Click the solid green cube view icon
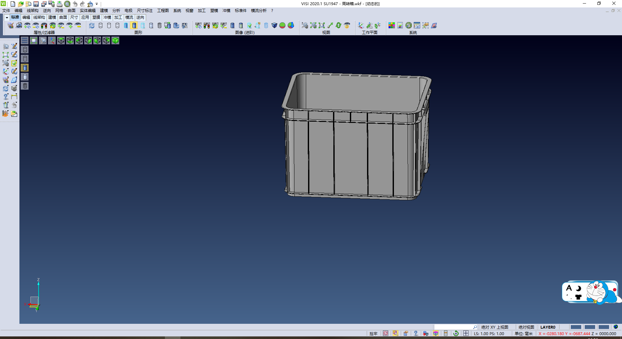Image resolution: width=622 pixels, height=339 pixels. [x=115, y=40]
